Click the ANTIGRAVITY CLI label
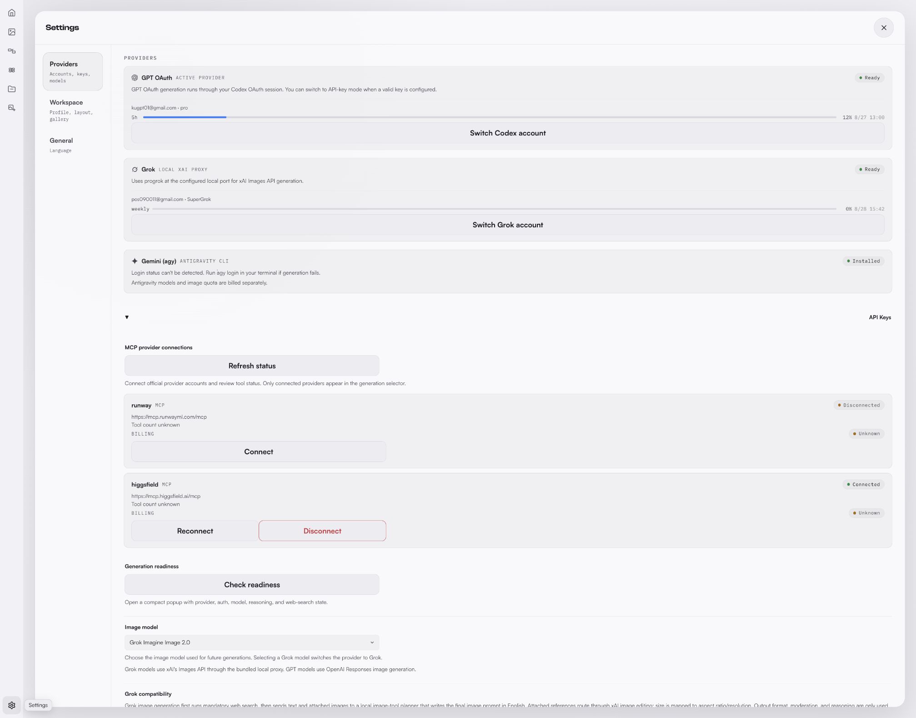Image resolution: width=916 pixels, height=718 pixels. pos(204,261)
